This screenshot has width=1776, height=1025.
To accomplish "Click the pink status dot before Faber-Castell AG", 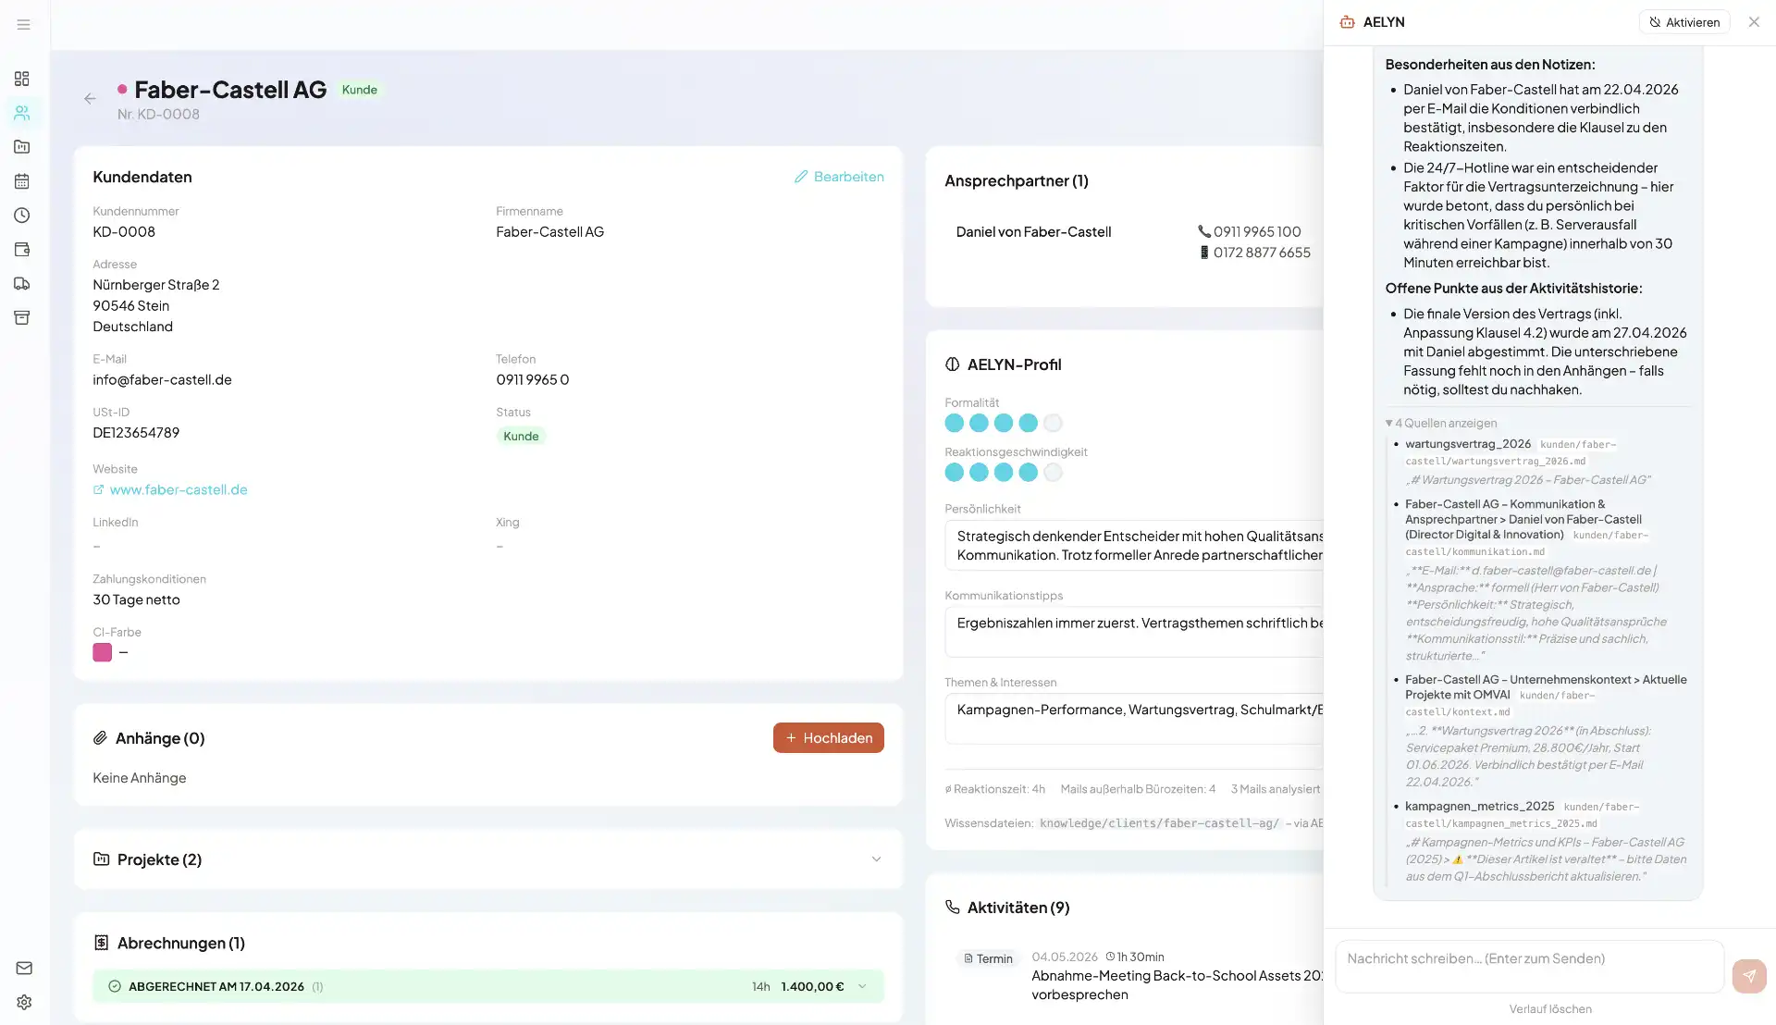I will [122, 90].
